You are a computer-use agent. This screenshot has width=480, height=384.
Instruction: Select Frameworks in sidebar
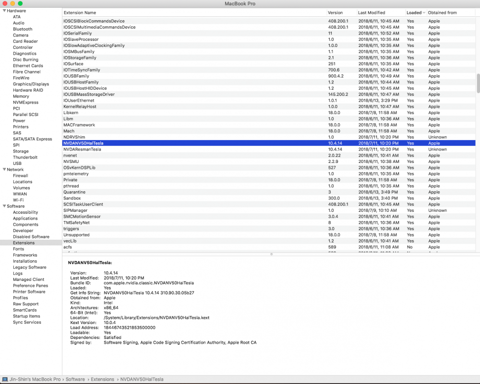[25, 256]
